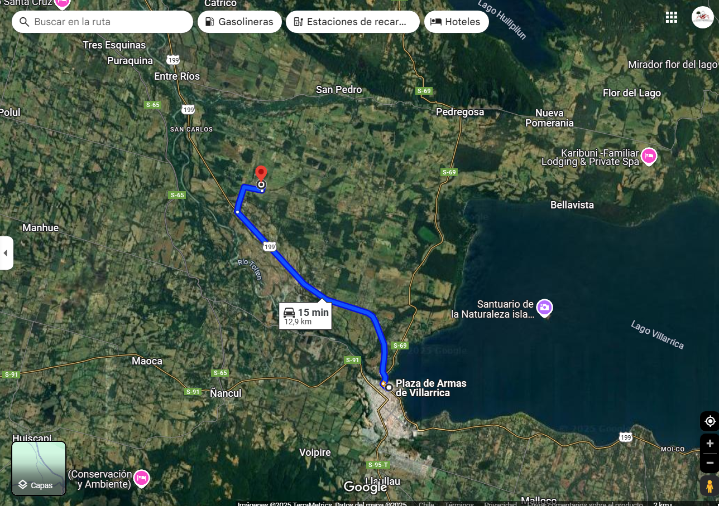Select the 15 min route label
This screenshot has width=719, height=506.
305,316
